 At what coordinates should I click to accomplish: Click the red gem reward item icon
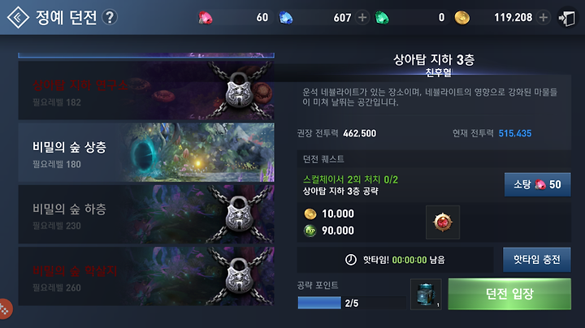tap(443, 222)
